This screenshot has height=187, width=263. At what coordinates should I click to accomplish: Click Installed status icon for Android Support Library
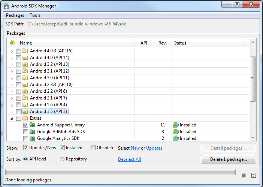pyautogui.click(x=175, y=125)
